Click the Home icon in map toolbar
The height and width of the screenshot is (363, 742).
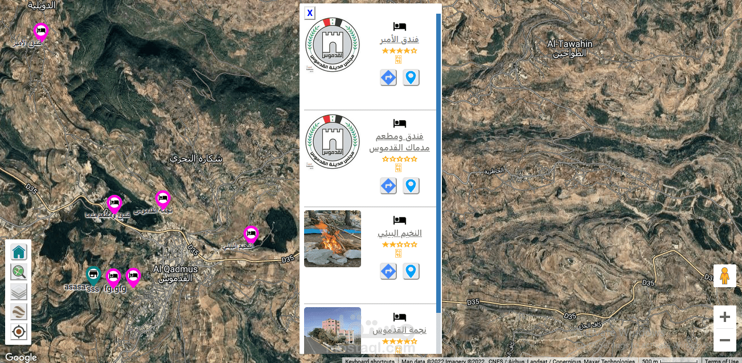tap(19, 252)
